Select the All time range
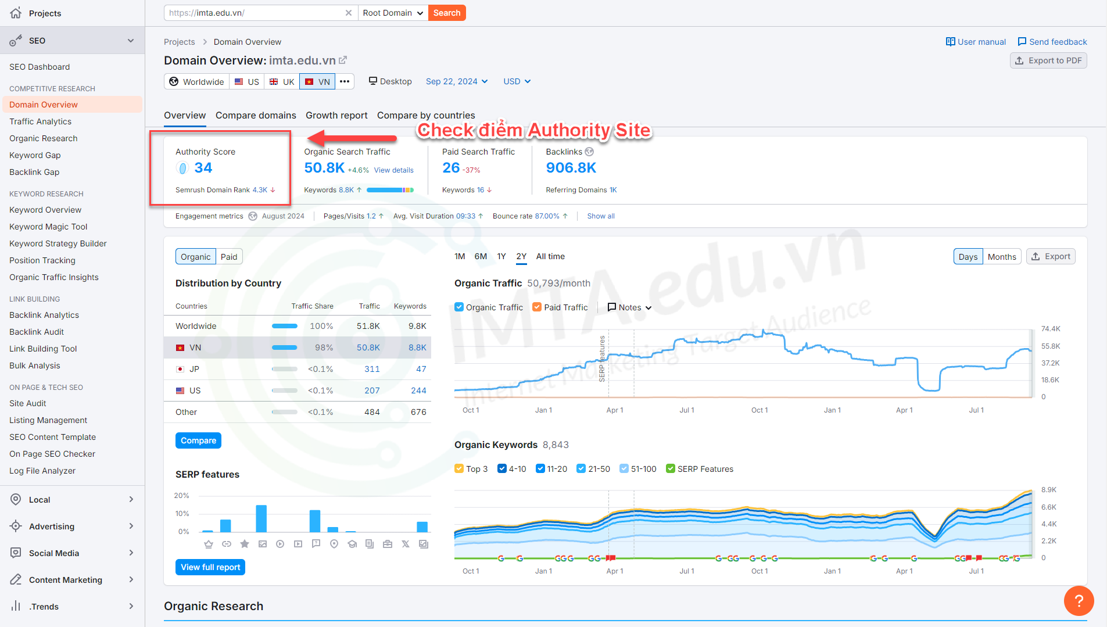 (x=550, y=256)
